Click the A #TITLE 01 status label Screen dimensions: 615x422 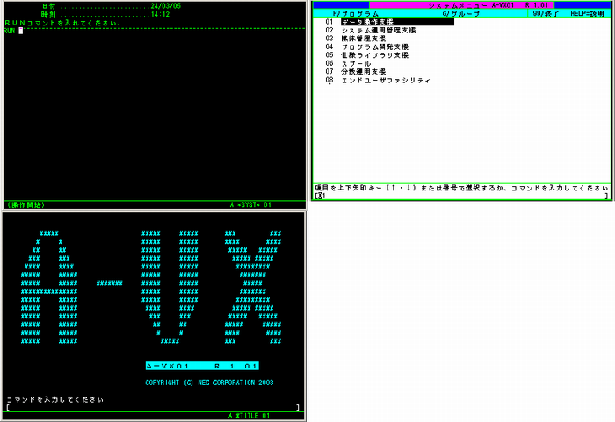coord(249,416)
